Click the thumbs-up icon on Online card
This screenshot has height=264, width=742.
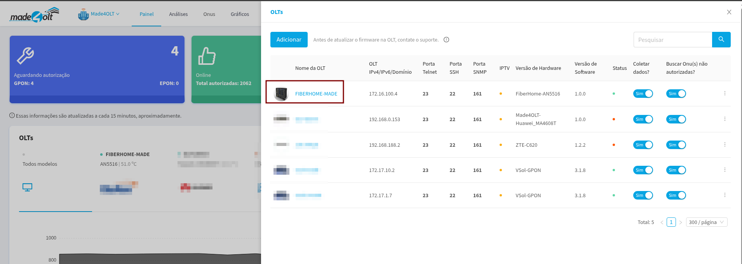207,56
